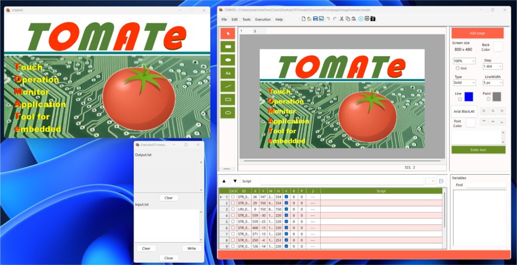The width and height of the screenshot is (517, 265).
Task: Click the bottom vertical alignment icon
Action: [x=501, y=122]
